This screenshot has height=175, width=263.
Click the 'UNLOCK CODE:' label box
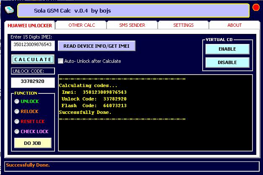click(33, 71)
